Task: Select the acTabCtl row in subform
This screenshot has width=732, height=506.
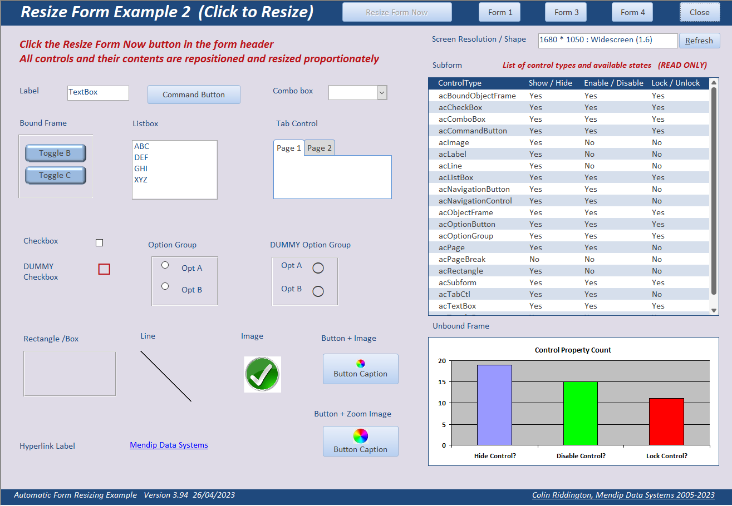Action: (569, 294)
